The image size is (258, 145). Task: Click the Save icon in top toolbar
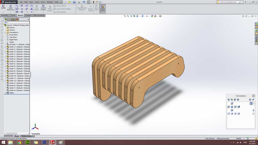74,2
